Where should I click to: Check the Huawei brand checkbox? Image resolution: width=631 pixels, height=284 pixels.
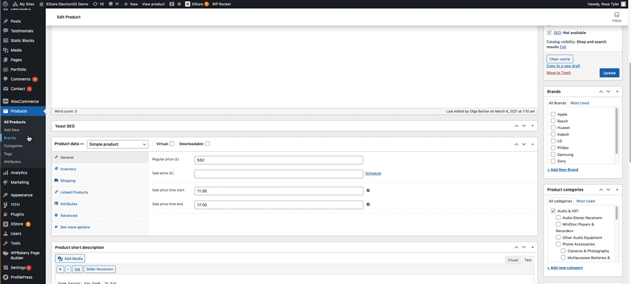point(553,128)
